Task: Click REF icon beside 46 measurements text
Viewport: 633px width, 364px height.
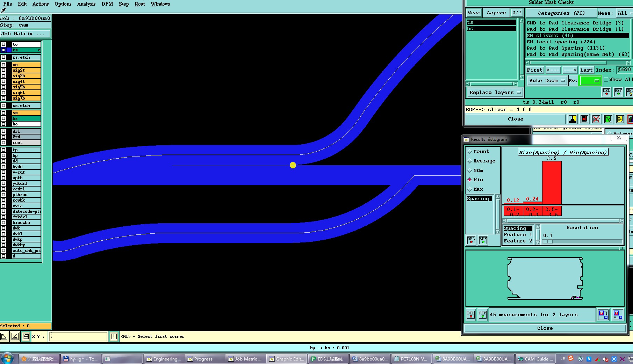Action: [483, 314]
